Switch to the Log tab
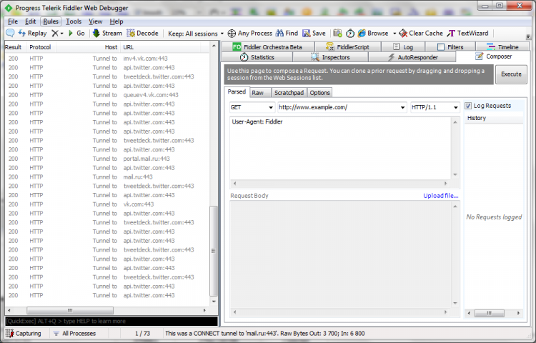 click(403, 46)
